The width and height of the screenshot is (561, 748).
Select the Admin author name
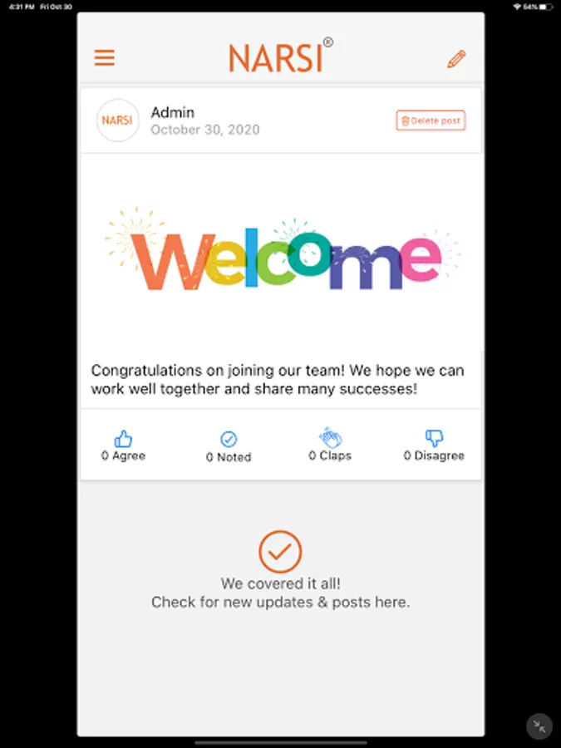tap(173, 112)
